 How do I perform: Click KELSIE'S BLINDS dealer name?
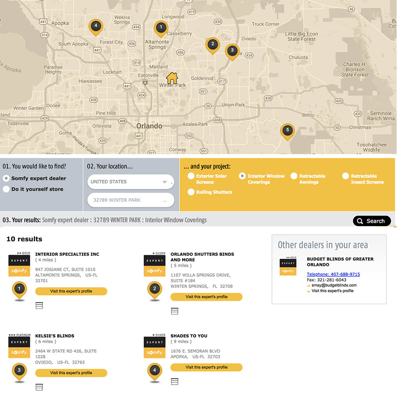[55, 336]
